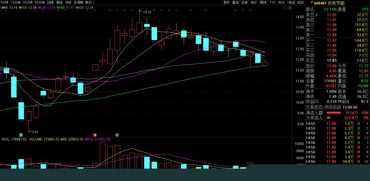The image size is (370, 181).
Task: Click the diamond icon above the chart
Action: point(284,8)
